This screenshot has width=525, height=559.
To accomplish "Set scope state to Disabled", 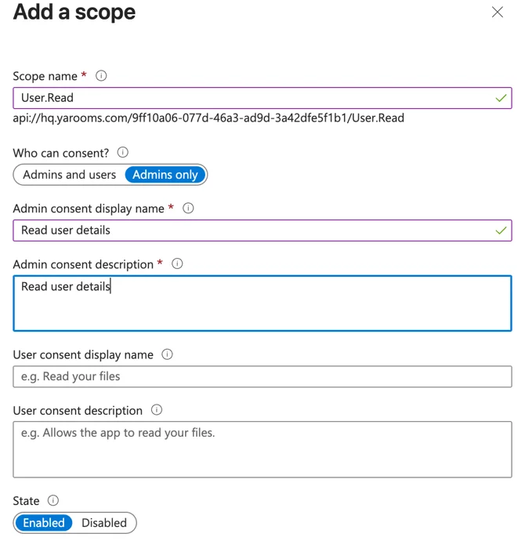I will (x=104, y=523).
